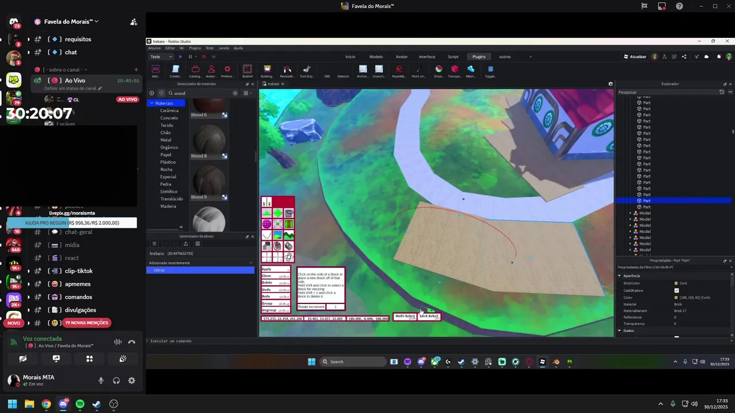
Task: Open the Teste mode dropdown
Action: [161, 57]
